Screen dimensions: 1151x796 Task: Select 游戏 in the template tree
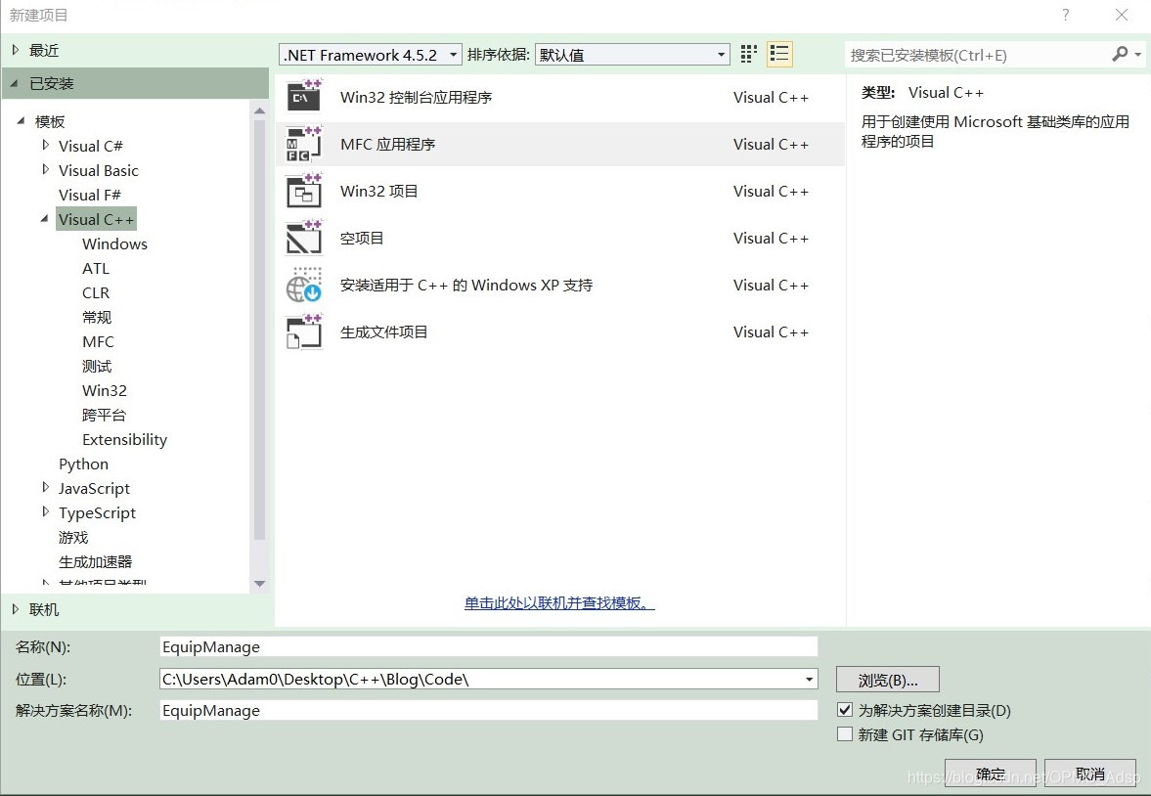(x=73, y=538)
